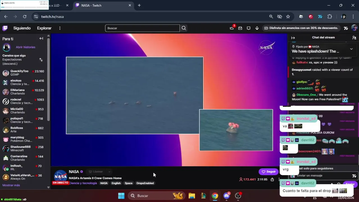Switch to the NASA - Twitch tab

pos(103,5)
